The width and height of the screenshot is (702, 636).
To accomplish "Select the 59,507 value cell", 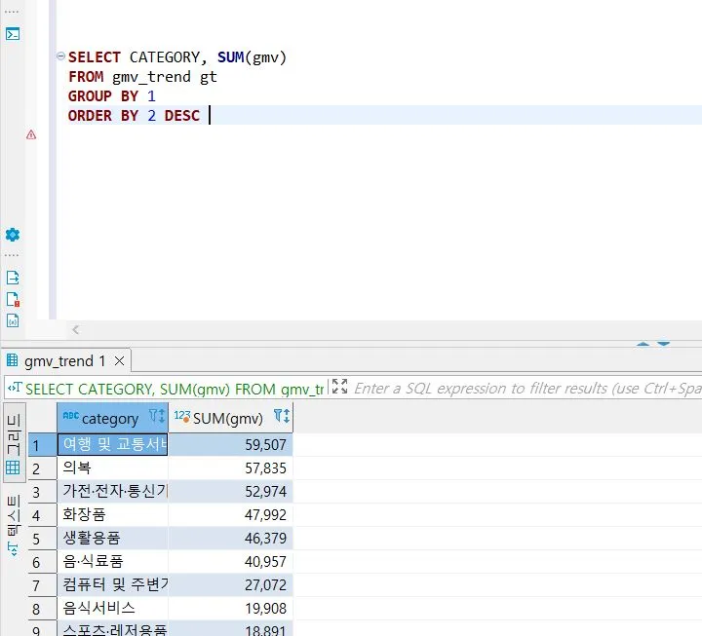I will click(230, 444).
